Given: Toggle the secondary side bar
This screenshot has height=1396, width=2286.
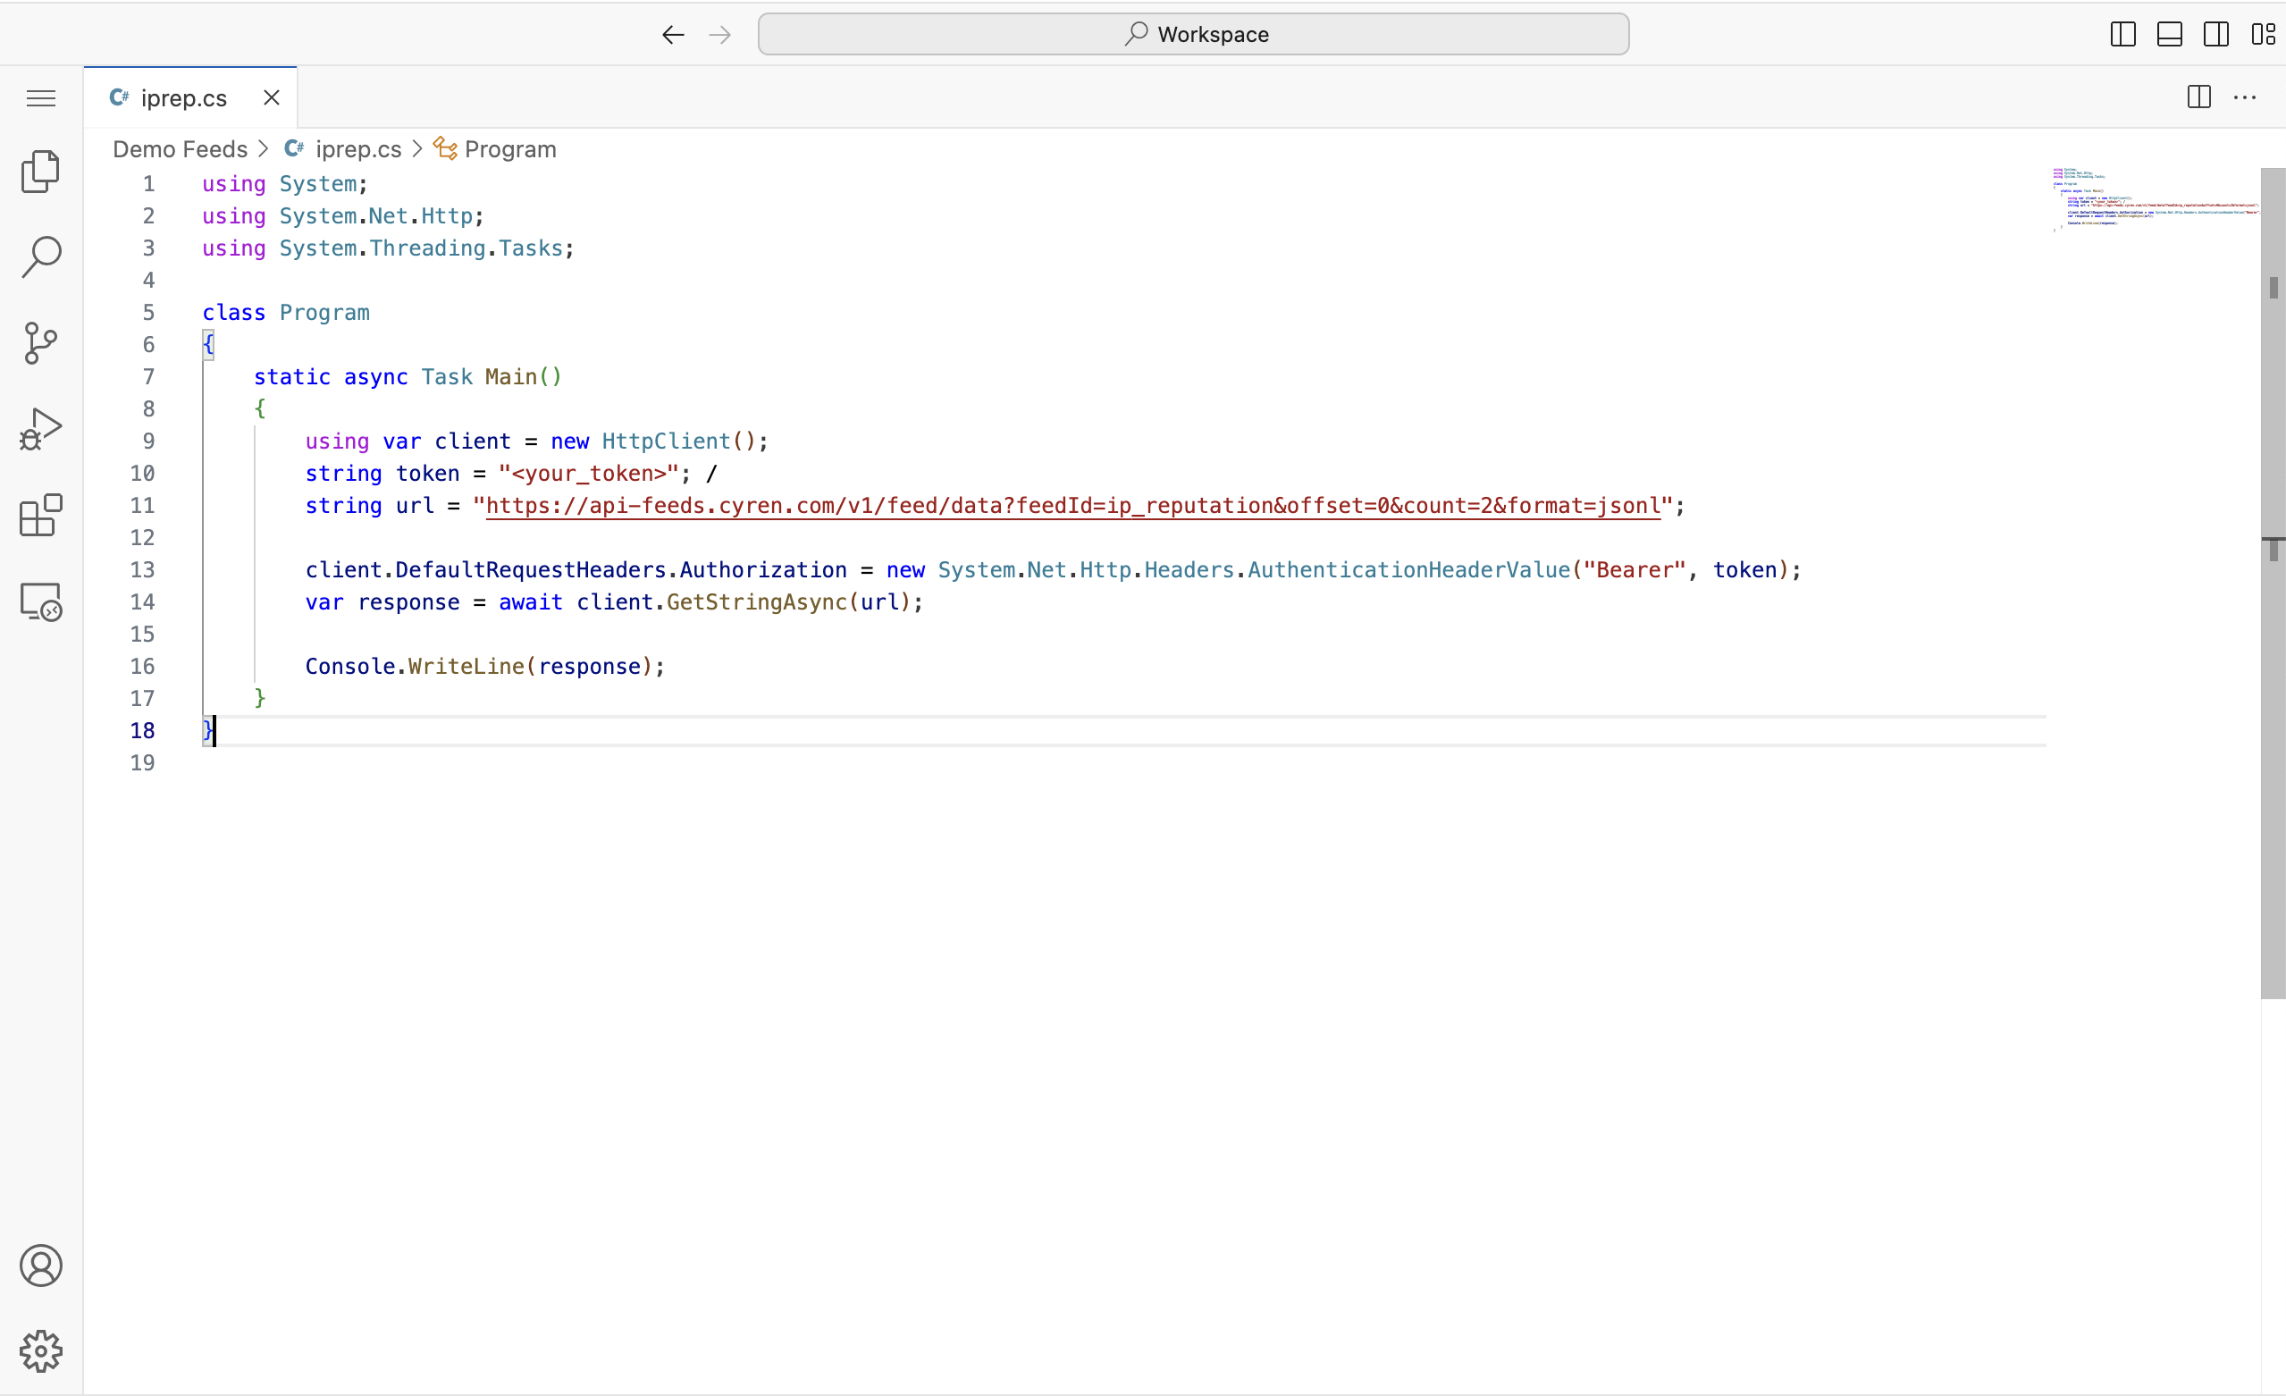Looking at the screenshot, I should (x=2216, y=34).
